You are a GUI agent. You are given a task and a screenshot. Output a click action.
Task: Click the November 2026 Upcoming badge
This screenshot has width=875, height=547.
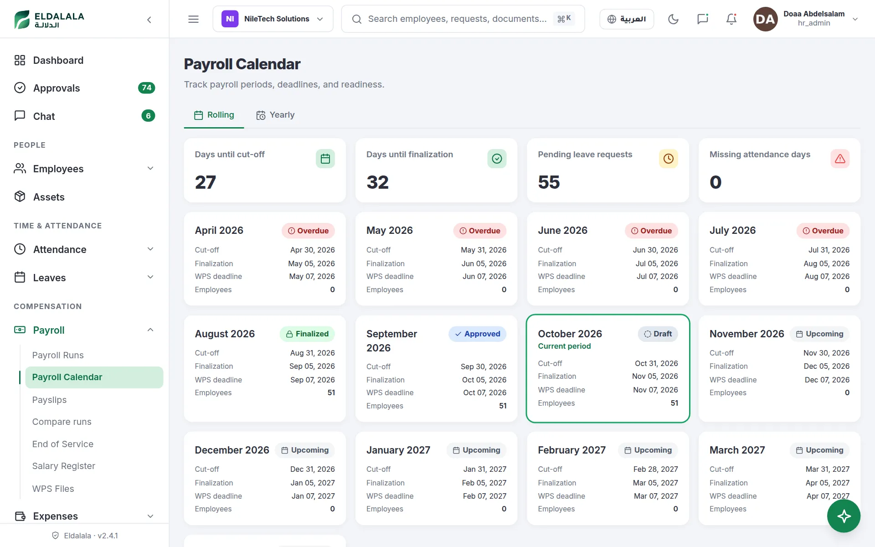point(819,334)
